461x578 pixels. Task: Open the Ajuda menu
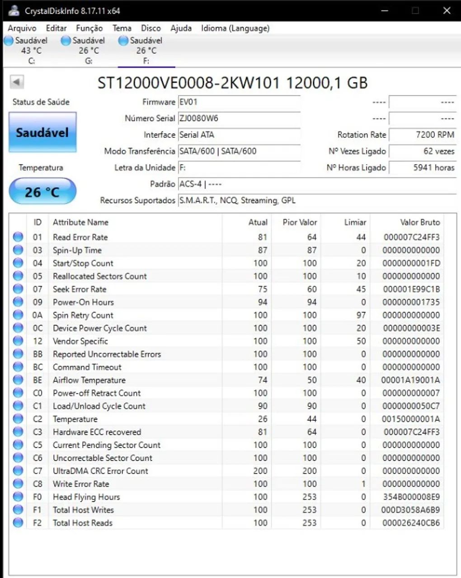pyautogui.click(x=180, y=28)
